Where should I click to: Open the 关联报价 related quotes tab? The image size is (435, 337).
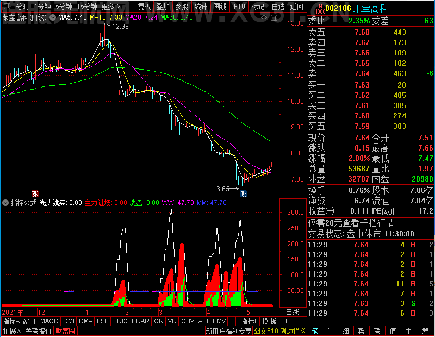[38, 331]
